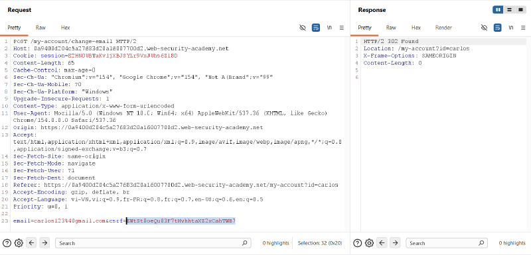Toggle hide non-printable characters in Request
This screenshot has height=255, width=531.
point(303,28)
